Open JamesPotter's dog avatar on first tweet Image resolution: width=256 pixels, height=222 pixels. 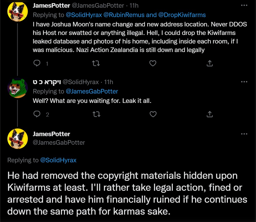[17, 11]
